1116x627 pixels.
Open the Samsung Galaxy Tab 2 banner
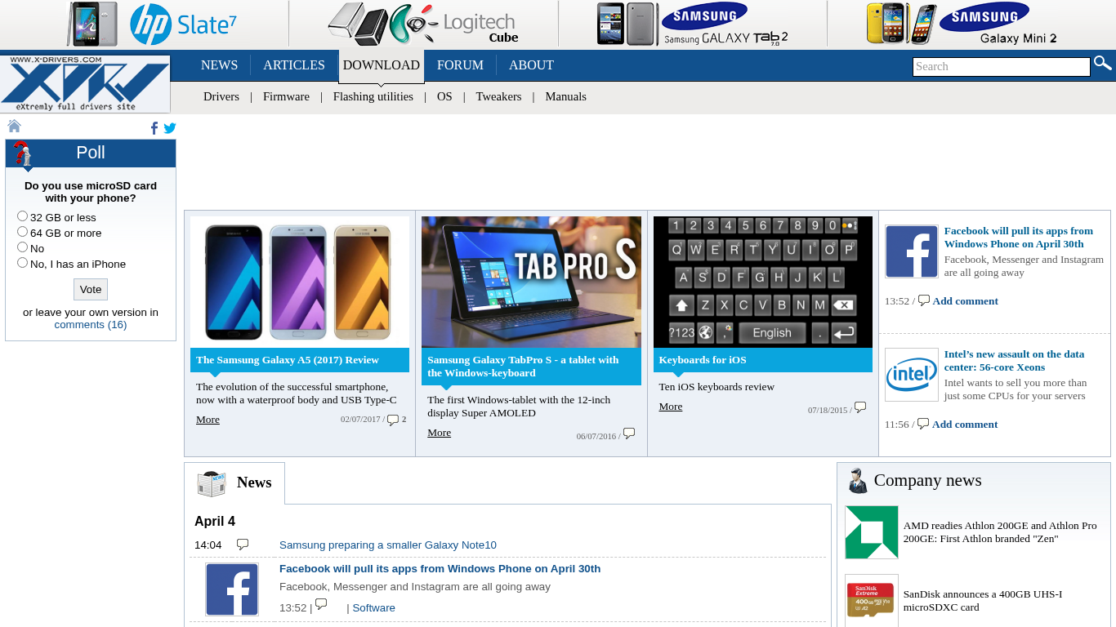click(x=693, y=24)
